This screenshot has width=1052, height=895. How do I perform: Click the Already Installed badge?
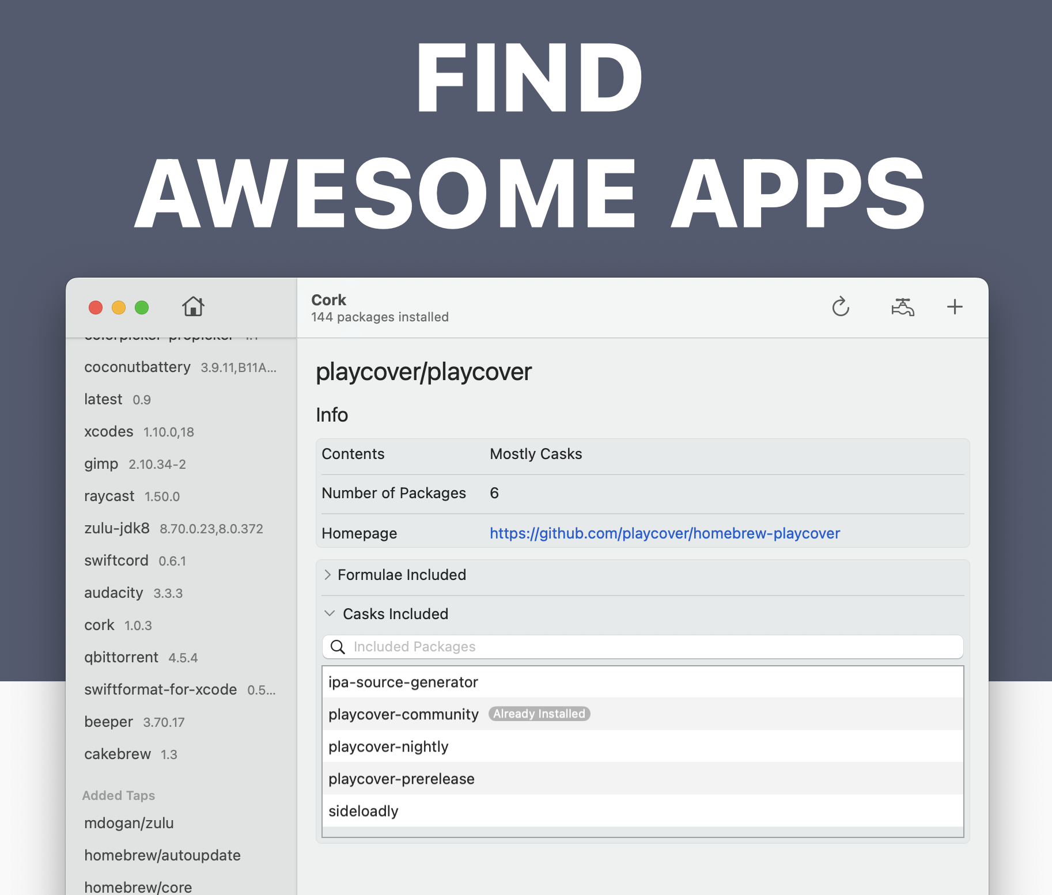[539, 714]
